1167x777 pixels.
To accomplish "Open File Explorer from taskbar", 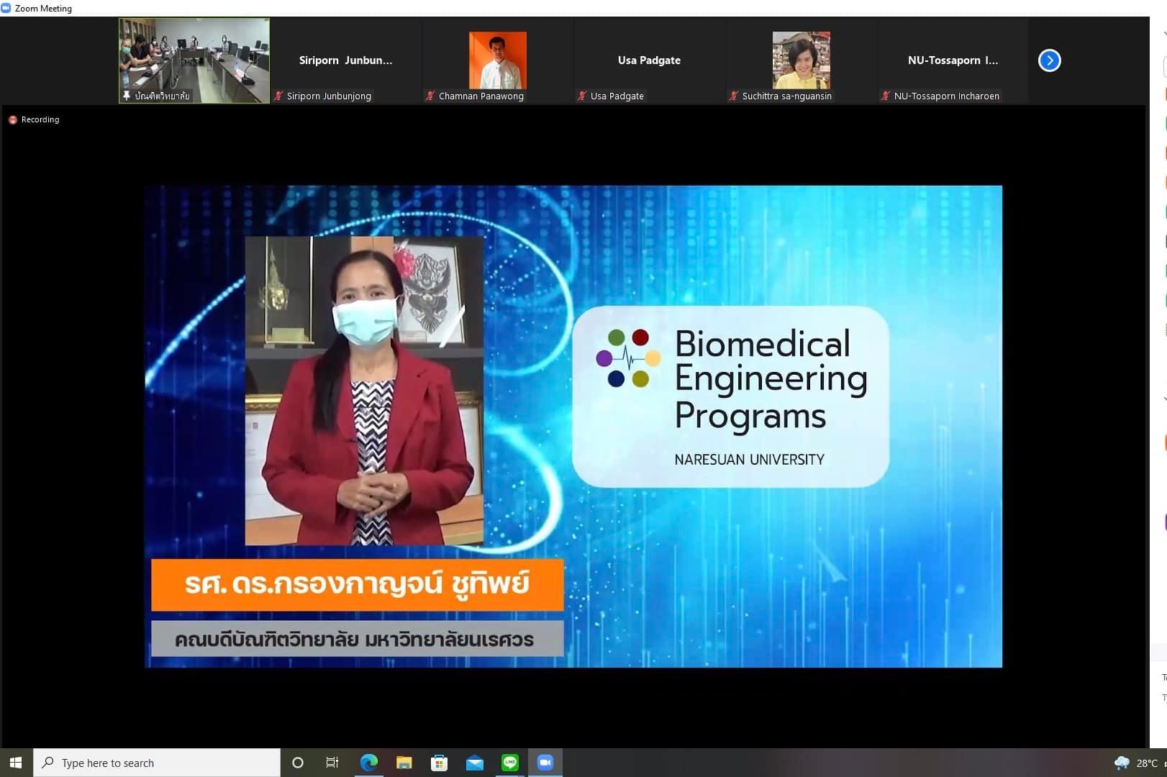I will [404, 763].
